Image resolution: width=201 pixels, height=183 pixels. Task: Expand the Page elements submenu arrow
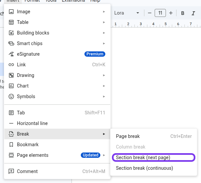(x=104, y=155)
